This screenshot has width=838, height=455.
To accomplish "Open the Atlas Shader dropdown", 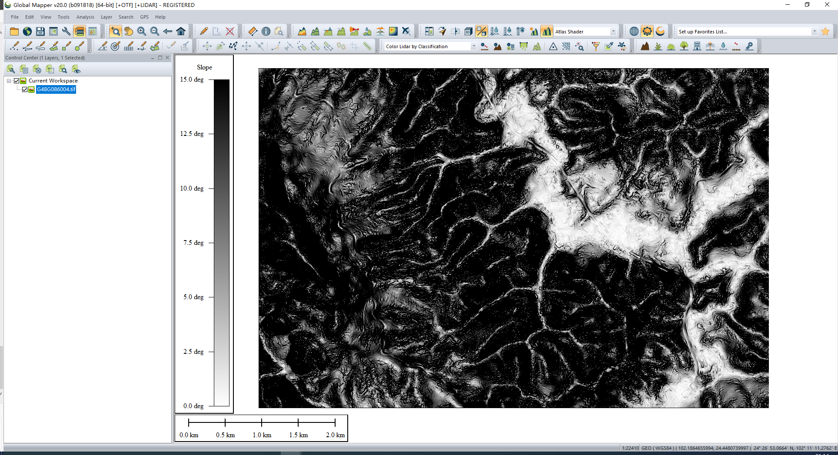I will coord(613,31).
